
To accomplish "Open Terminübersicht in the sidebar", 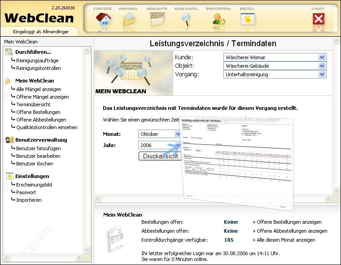I will 33,104.
